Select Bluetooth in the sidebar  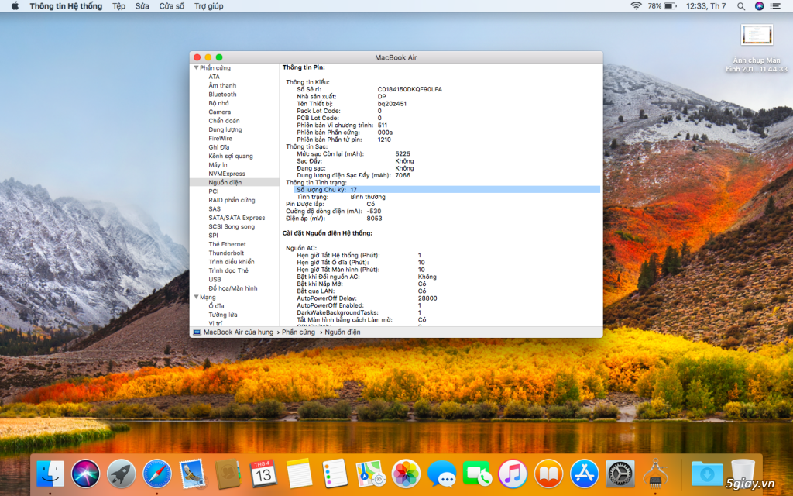pos(222,94)
